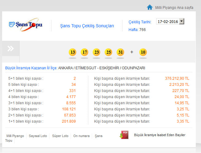This screenshot has height=153, width=201.
Task: Click the Büyük İkramiye Kazanan İl/İlçe label
Action: (31, 68)
